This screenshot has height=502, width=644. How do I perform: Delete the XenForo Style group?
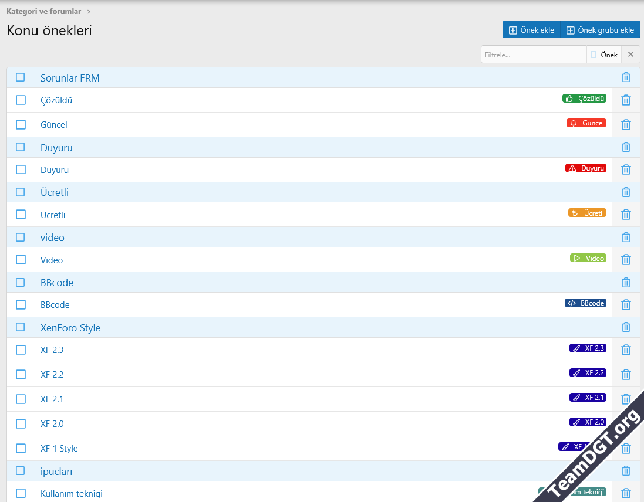pos(626,327)
